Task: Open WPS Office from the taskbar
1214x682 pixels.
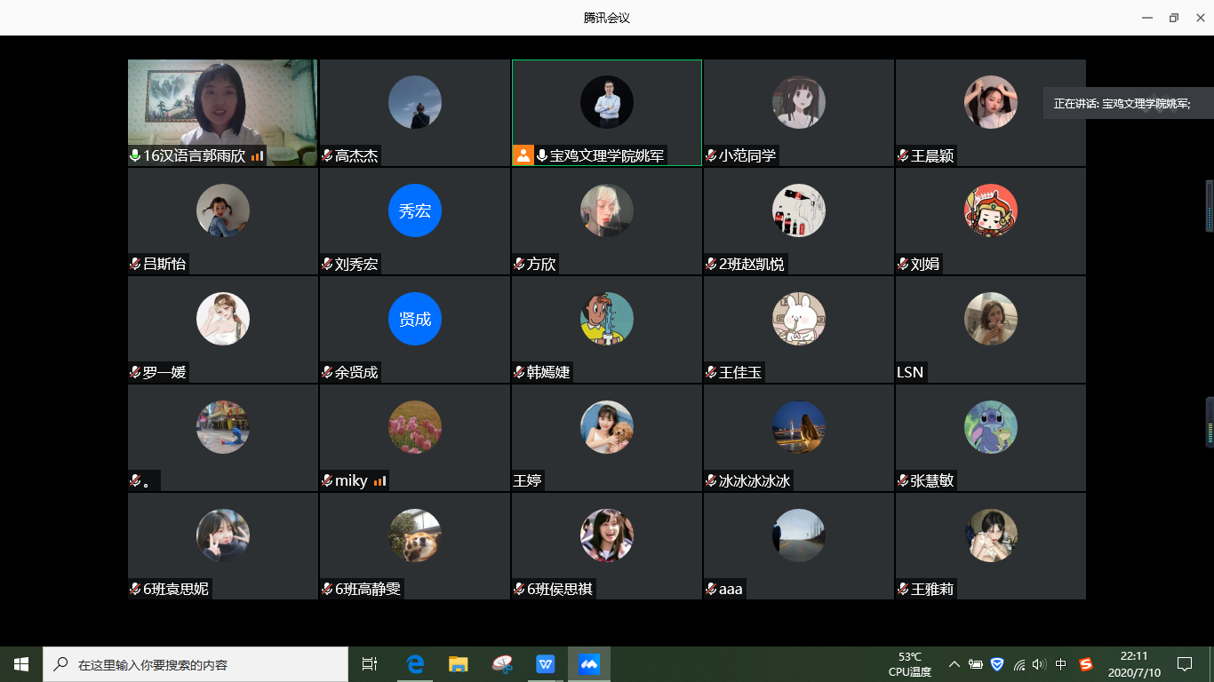Action: click(545, 664)
